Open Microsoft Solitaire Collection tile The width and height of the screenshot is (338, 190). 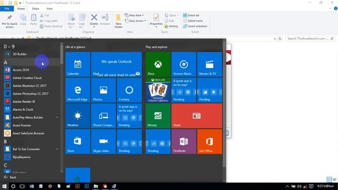[x=158, y=90]
